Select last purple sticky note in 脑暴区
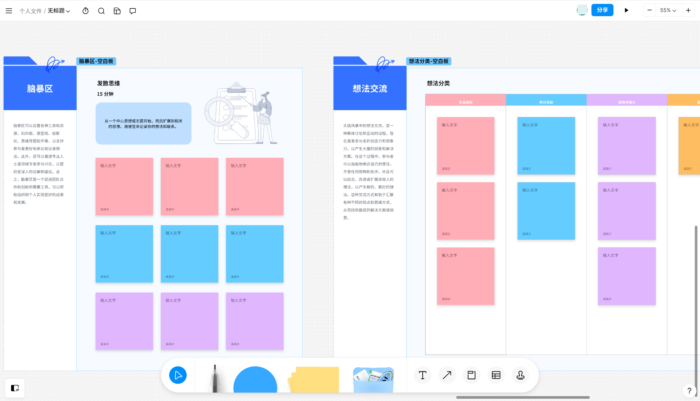This screenshot has height=401, width=700. click(255, 321)
